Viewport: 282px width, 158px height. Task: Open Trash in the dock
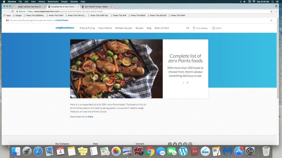(x=266, y=151)
